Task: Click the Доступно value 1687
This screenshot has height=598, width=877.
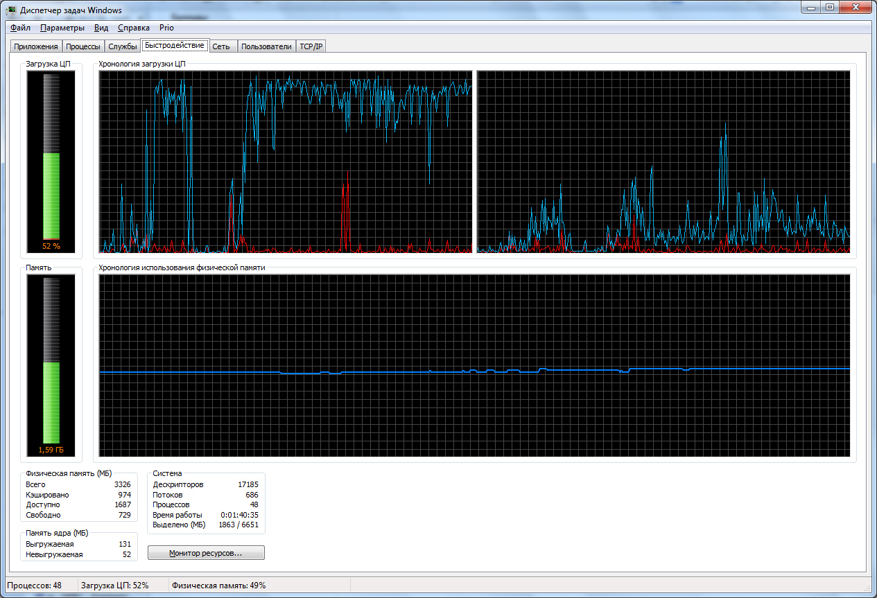Action: [x=122, y=504]
